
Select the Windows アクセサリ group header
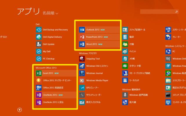(88, 53)
